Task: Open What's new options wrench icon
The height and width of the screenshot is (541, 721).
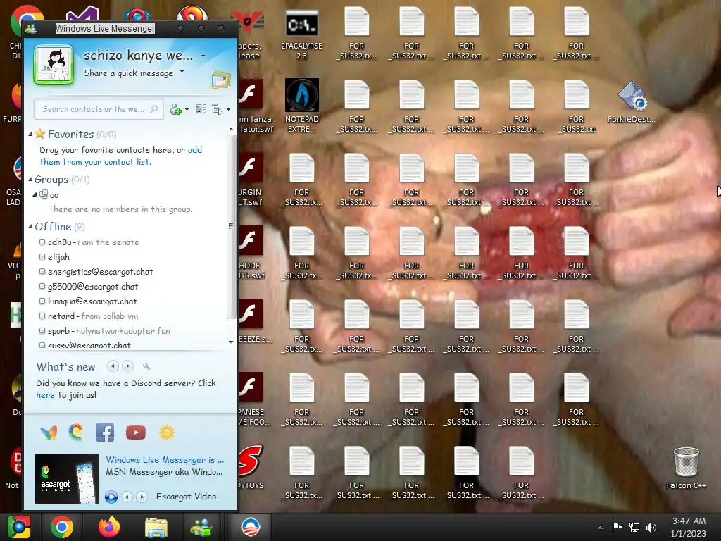Action: (x=146, y=366)
